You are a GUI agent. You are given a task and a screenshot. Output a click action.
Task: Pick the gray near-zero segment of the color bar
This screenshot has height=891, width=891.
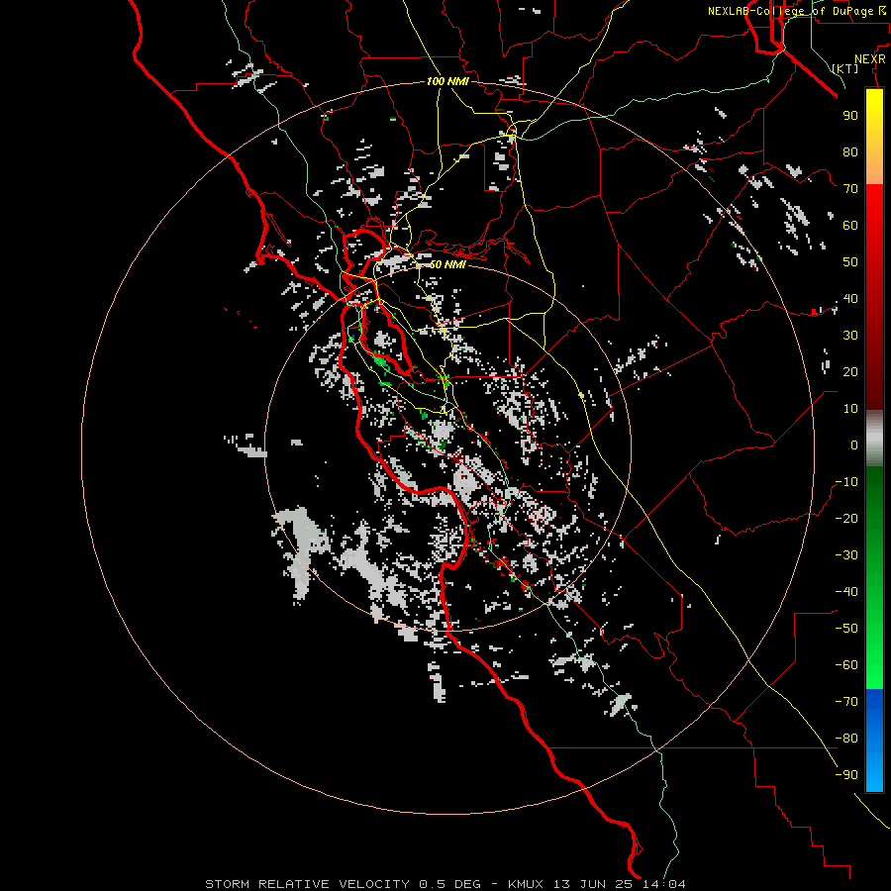click(874, 439)
